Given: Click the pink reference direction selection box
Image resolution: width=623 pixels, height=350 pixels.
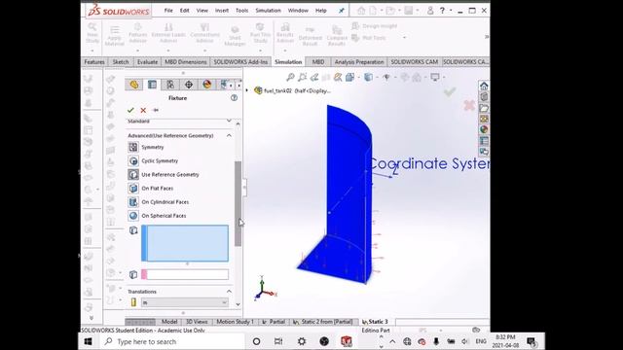Looking at the screenshot, I should [x=185, y=274].
